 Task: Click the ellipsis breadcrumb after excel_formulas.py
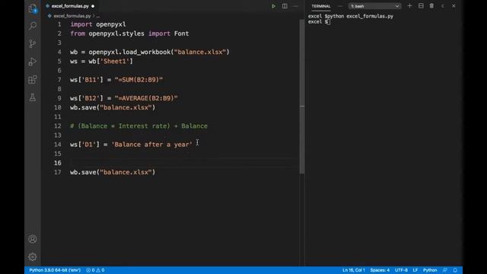[98, 16]
